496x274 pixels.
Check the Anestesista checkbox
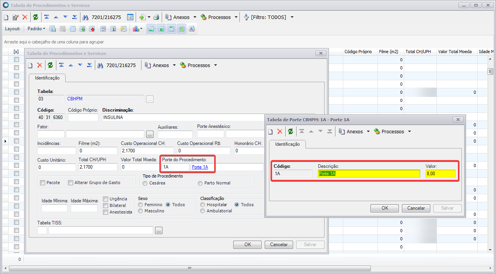click(106, 212)
